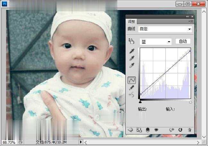208x146 pixels.
Task: Open the channel dropdown showing 蓝
Action: pyautogui.click(x=156, y=42)
